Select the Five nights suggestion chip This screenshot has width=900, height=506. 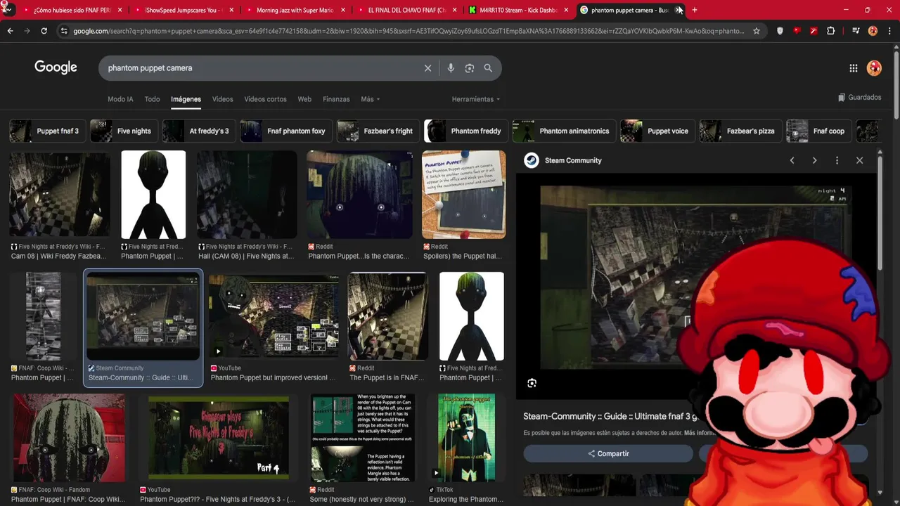(x=124, y=131)
